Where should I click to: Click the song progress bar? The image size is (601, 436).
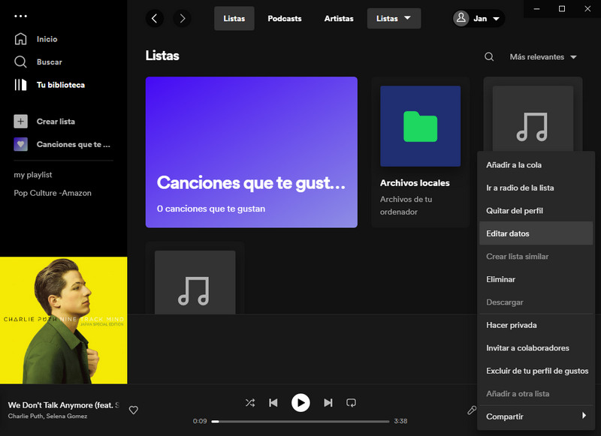(300, 421)
